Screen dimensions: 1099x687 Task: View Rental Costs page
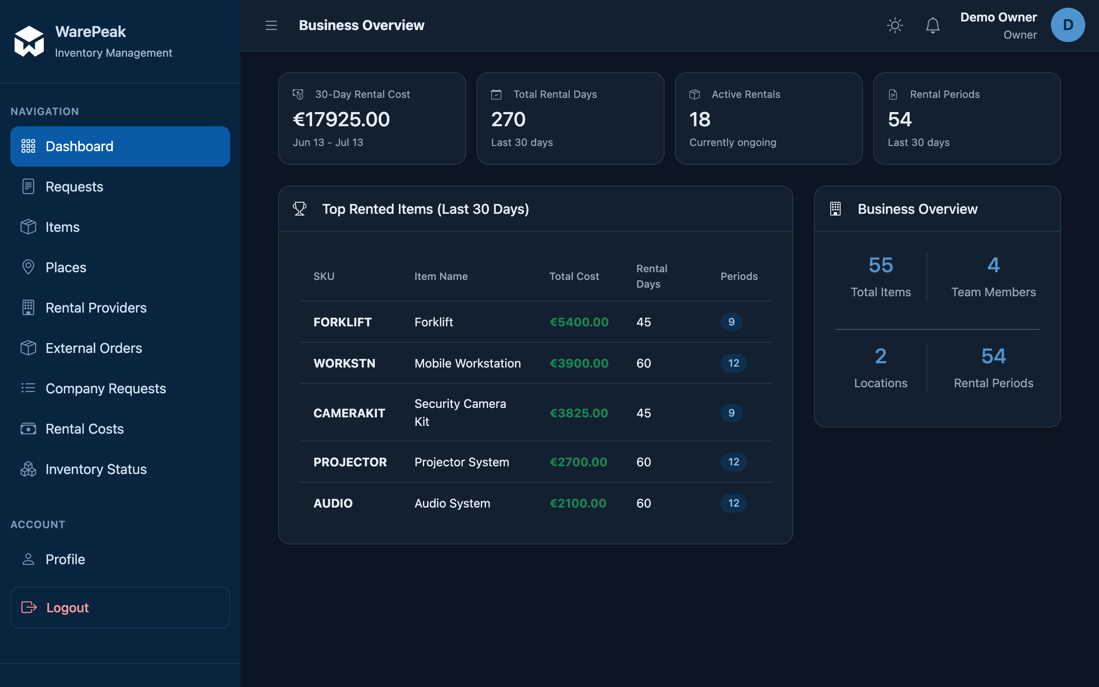tap(120, 429)
